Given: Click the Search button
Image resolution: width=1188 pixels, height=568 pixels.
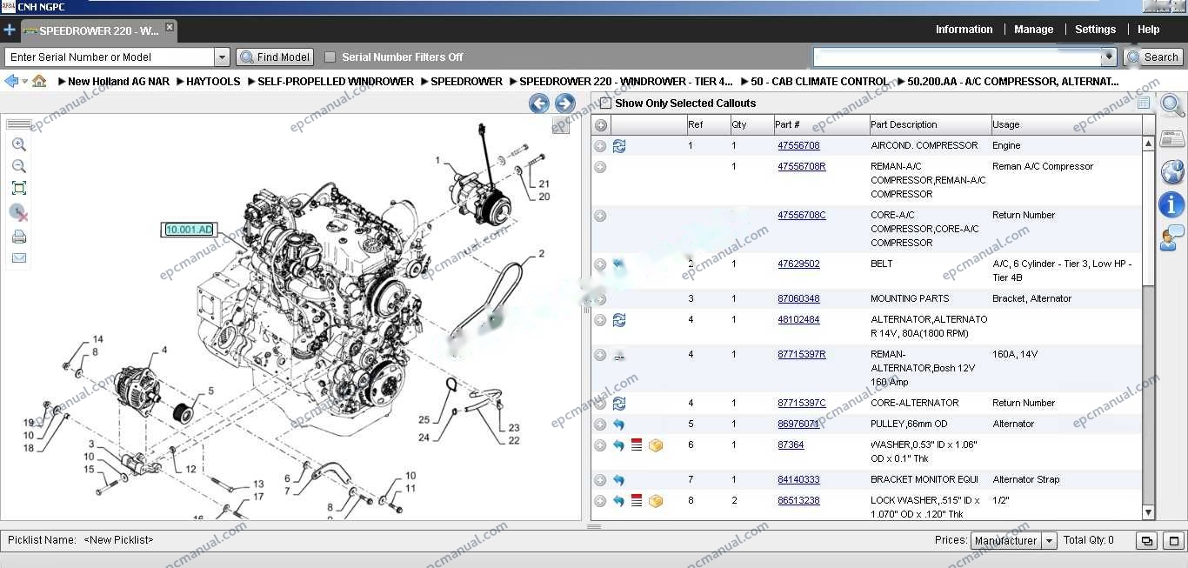Looking at the screenshot, I should [x=1153, y=57].
